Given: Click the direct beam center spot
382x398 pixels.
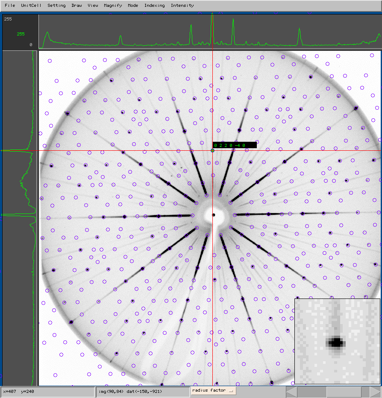Looking at the screenshot, I should pyautogui.click(x=214, y=215).
